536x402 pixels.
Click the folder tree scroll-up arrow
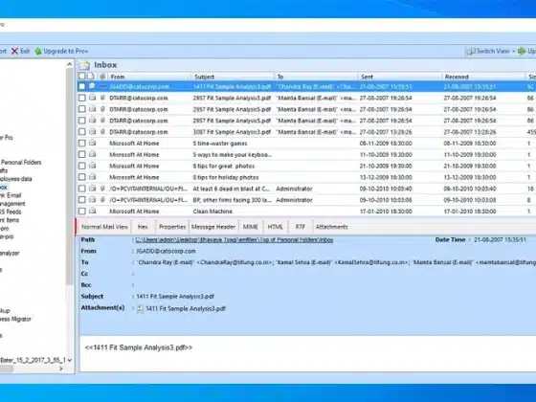click(69, 64)
